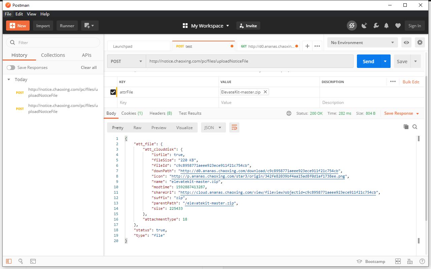
Task: Open the settings wrench icon
Action: 376,26
